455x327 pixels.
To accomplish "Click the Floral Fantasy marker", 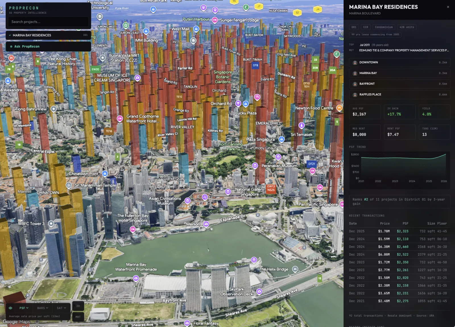I will (187, 323).
